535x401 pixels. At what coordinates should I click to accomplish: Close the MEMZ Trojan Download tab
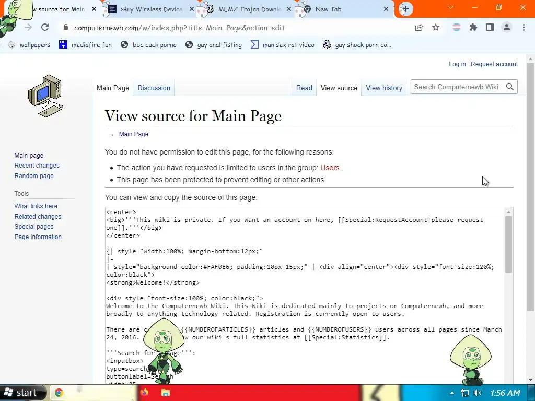pos(288,9)
